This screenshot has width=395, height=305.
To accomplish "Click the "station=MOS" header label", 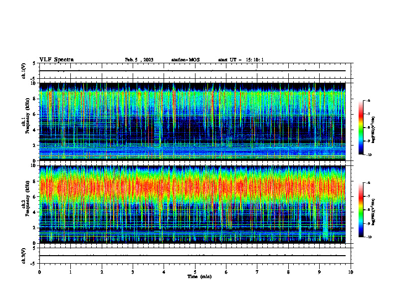I will [186, 60].
